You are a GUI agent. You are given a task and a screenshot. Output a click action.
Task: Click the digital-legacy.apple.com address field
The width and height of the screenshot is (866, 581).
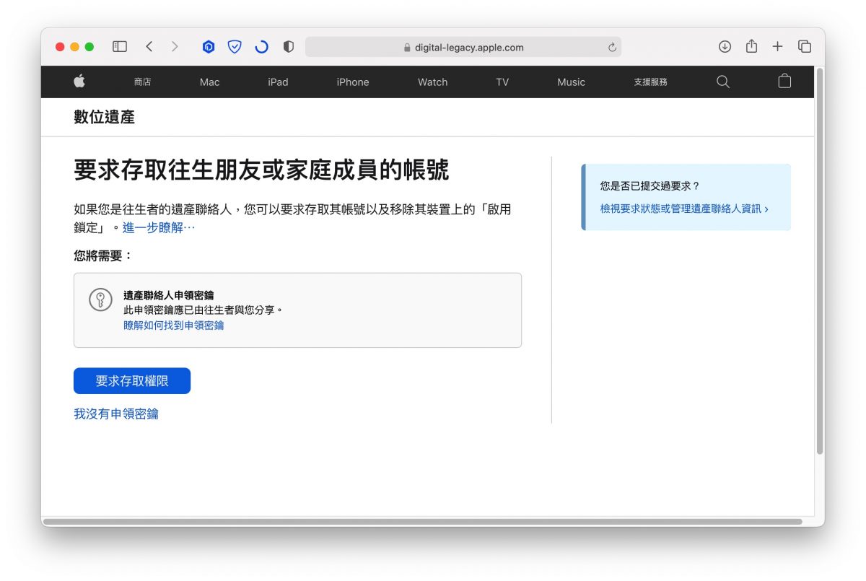click(463, 48)
